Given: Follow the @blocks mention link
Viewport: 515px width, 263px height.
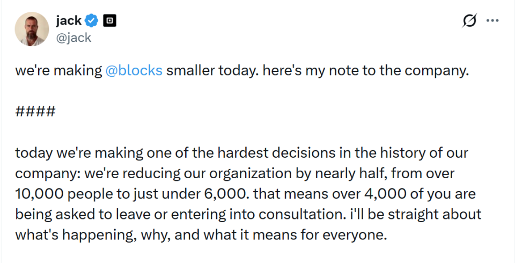Looking at the screenshot, I should tap(134, 71).
